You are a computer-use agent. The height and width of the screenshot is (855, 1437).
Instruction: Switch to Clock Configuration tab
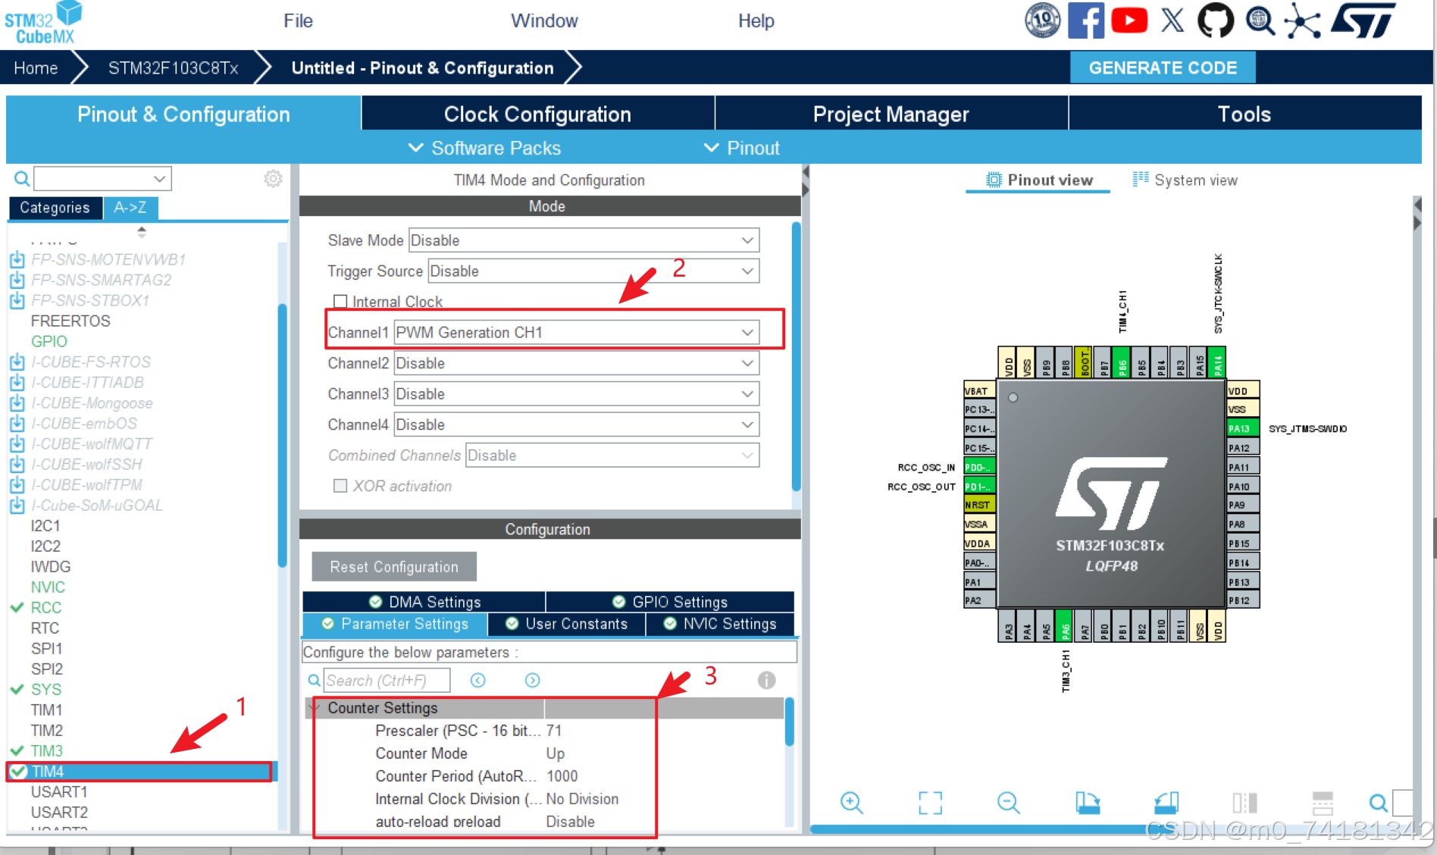537,114
